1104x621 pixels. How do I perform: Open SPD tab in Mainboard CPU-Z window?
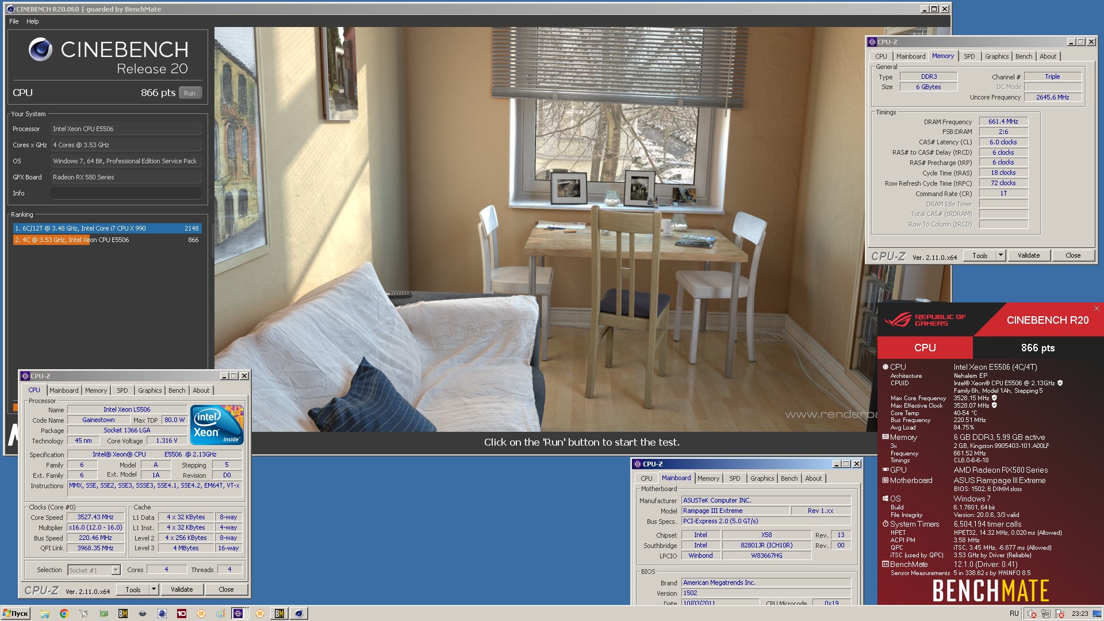(x=735, y=478)
